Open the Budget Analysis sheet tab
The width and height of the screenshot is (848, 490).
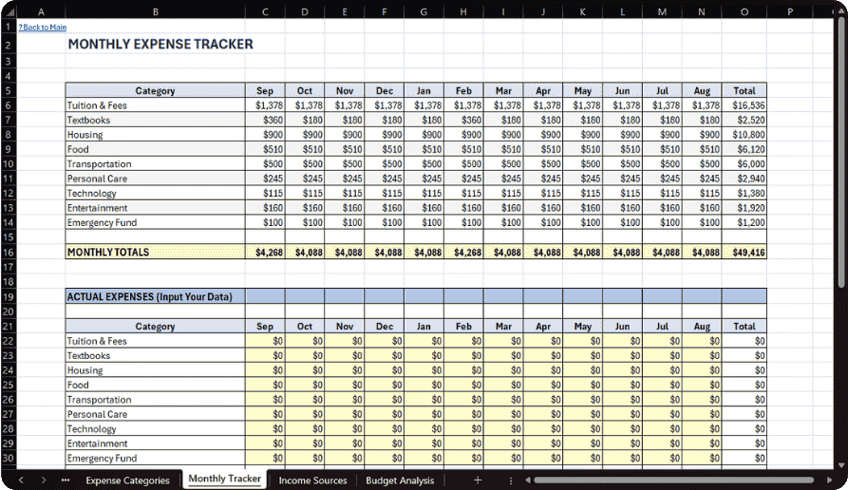pos(400,481)
